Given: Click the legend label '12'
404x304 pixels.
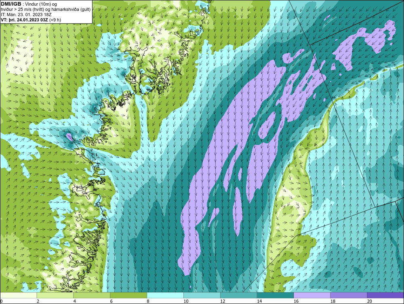Looking at the screenshot, I should coord(223,301).
